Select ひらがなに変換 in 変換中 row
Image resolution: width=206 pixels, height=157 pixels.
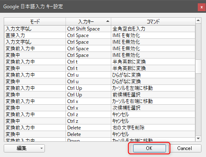[x=153, y=82]
